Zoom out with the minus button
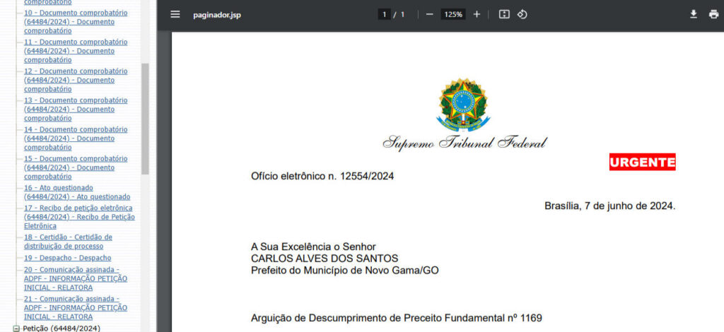This screenshot has height=332, width=724. (429, 15)
